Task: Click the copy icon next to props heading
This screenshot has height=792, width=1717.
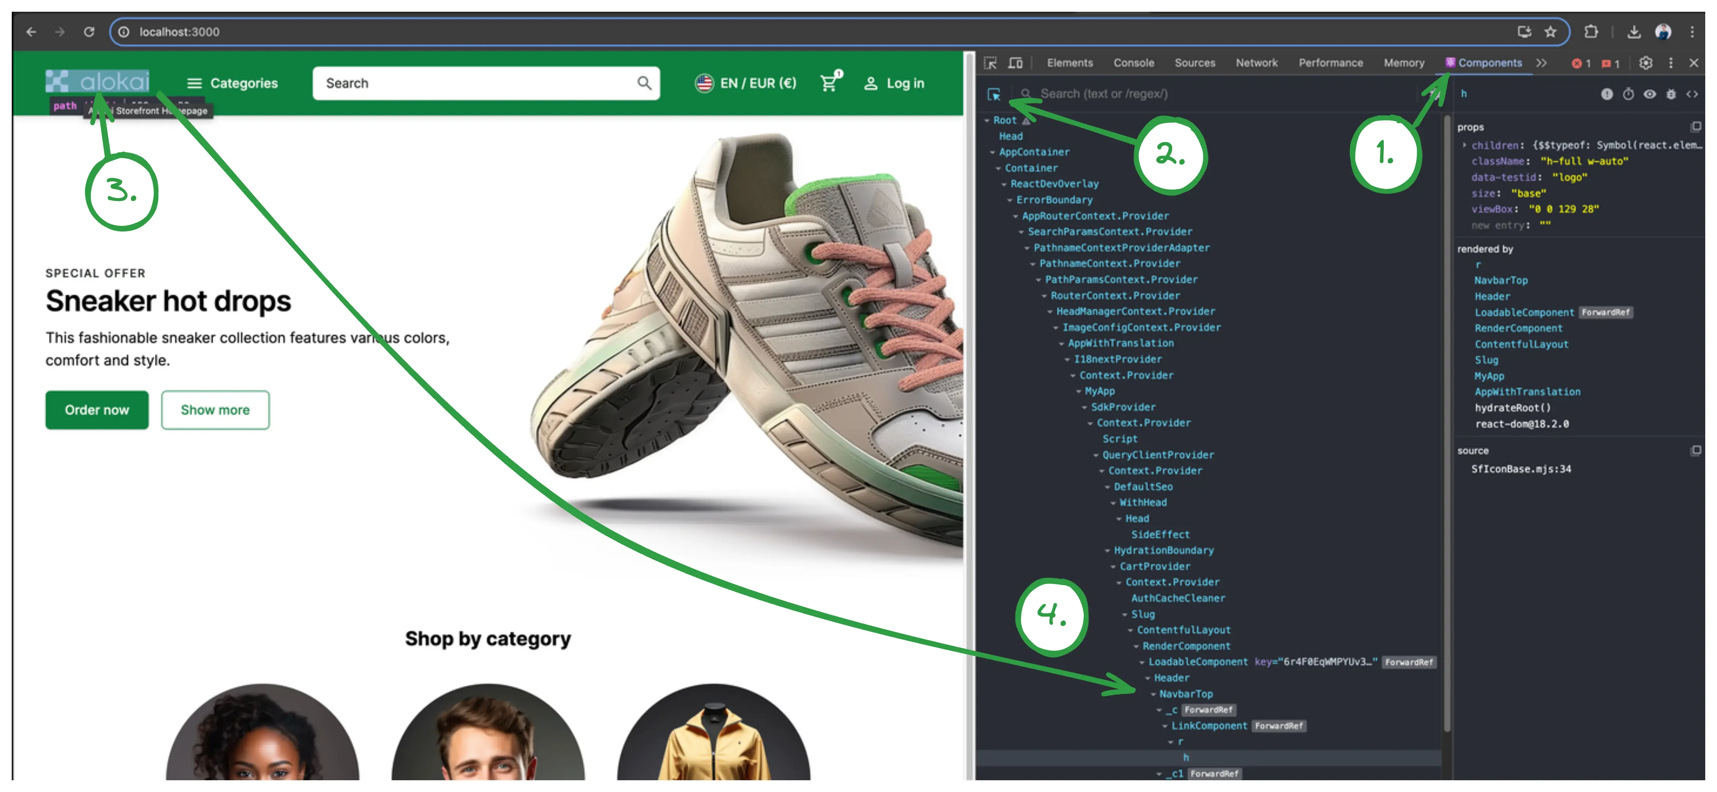Action: tap(1696, 127)
